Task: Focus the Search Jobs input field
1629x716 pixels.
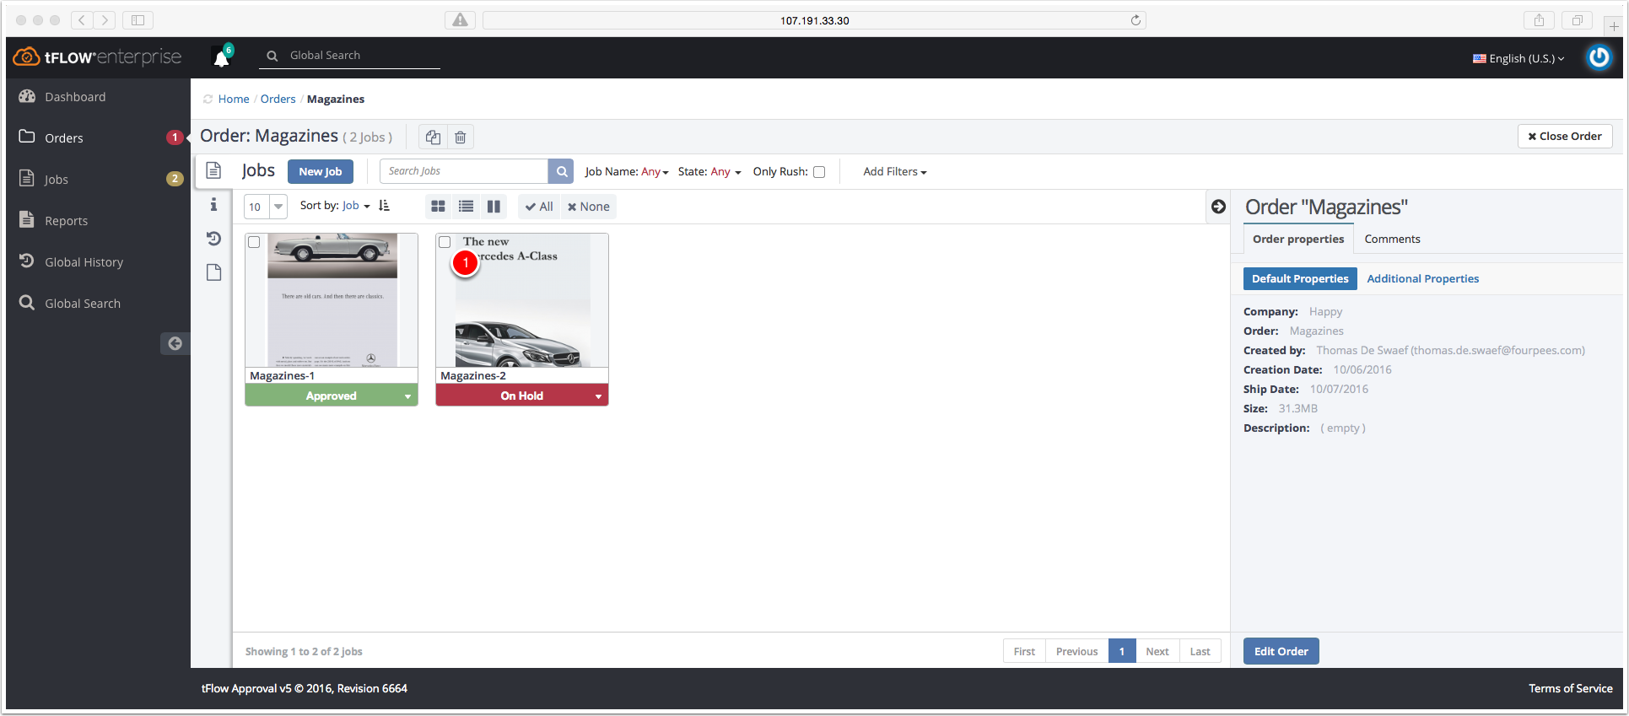Action: tap(464, 171)
